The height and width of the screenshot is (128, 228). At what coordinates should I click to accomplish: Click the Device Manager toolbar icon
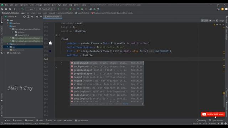click(x=94, y=9)
